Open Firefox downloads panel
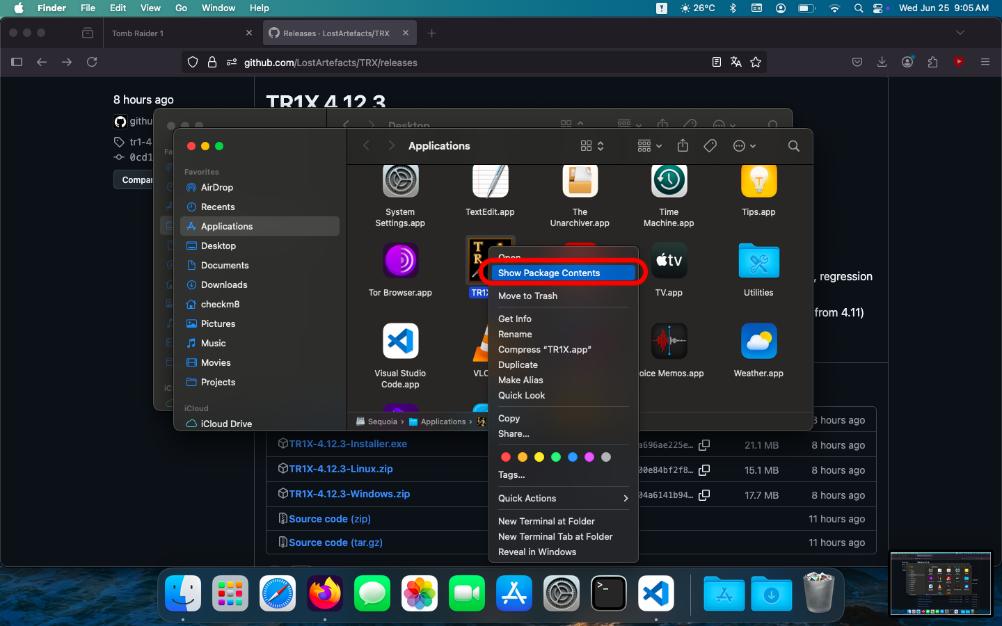 point(882,62)
